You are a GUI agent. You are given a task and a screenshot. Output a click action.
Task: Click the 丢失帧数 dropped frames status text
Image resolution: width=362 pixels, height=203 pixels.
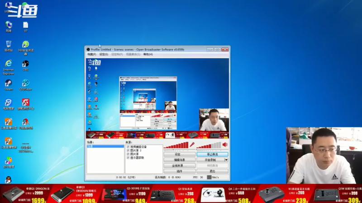click(167, 177)
